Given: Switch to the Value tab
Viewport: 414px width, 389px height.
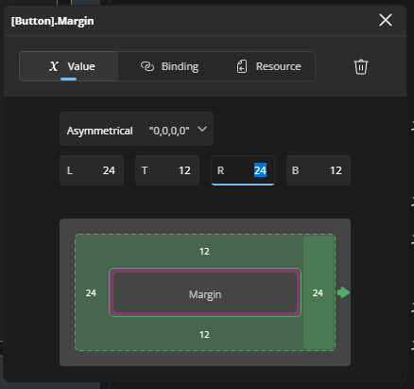Looking at the screenshot, I should click(x=69, y=66).
